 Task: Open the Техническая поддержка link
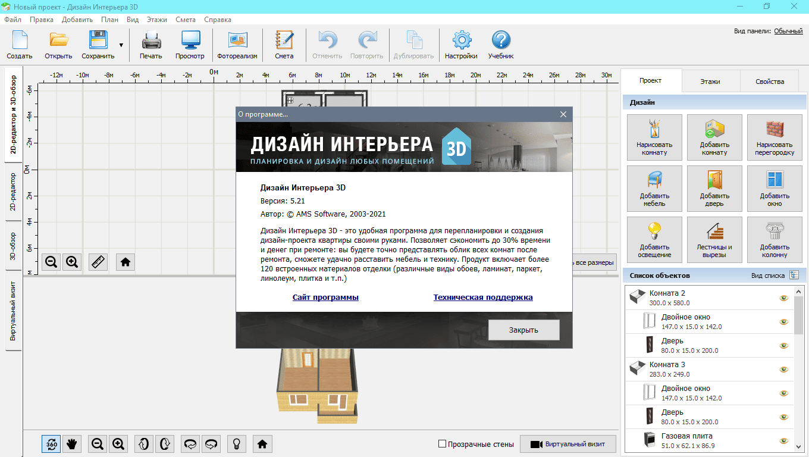483,297
